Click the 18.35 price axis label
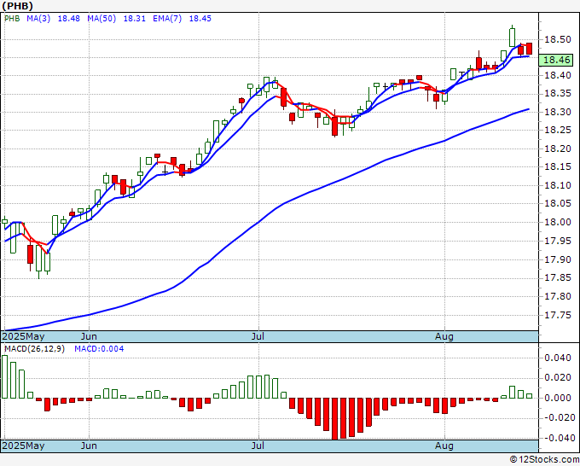 (x=558, y=94)
